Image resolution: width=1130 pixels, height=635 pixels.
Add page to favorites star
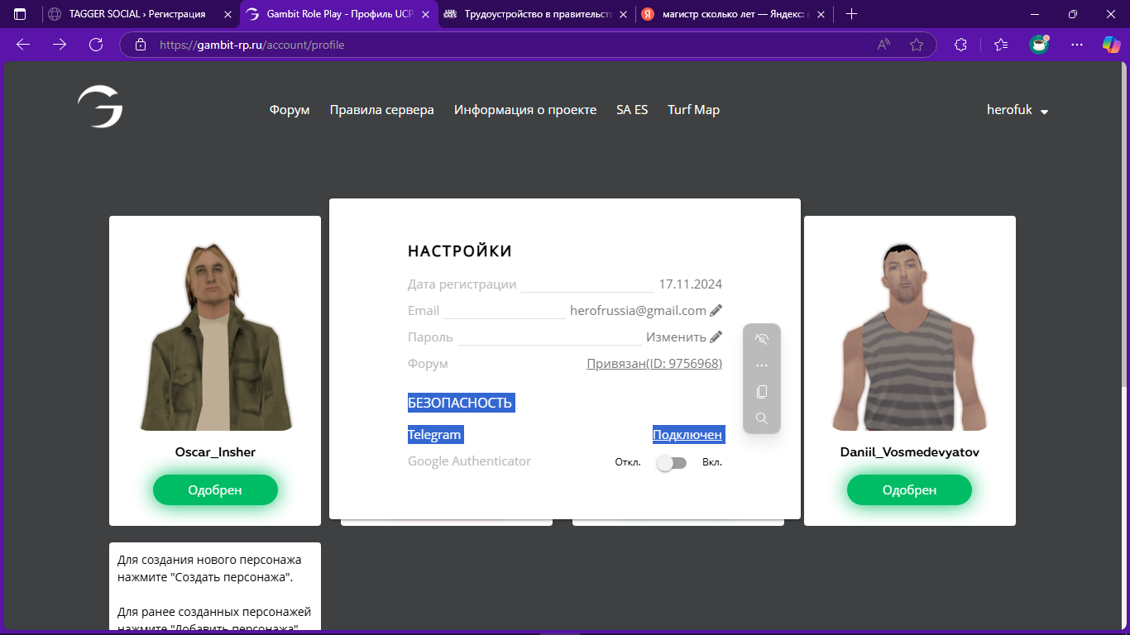(916, 45)
